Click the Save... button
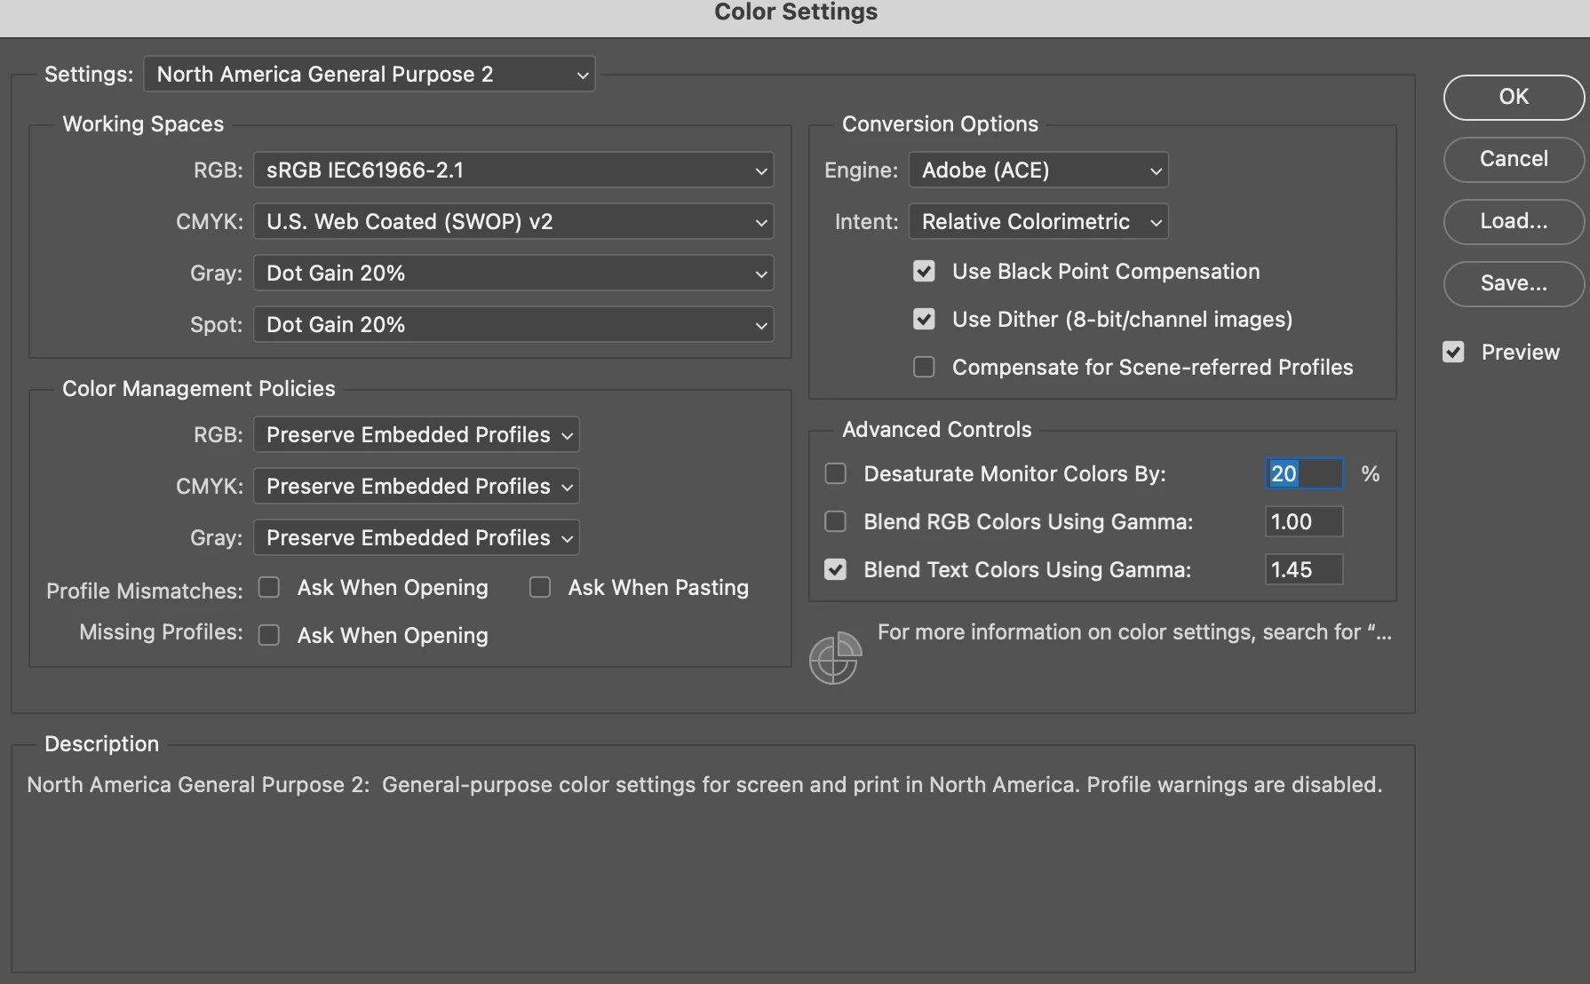The width and height of the screenshot is (1590, 984). (1514, 283)
